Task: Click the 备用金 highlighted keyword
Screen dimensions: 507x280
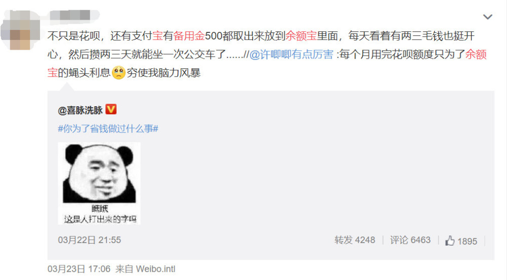Action: coord(189,36)
